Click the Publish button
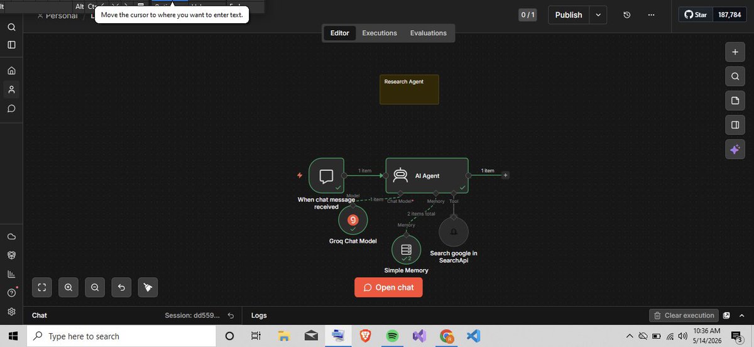Image resolution: width=754 pixels, height=347 pixels. click(569, 14)
